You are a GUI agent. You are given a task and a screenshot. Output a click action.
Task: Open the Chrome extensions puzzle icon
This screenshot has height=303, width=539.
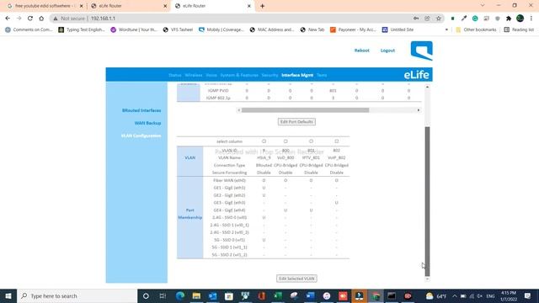[509, 19]
